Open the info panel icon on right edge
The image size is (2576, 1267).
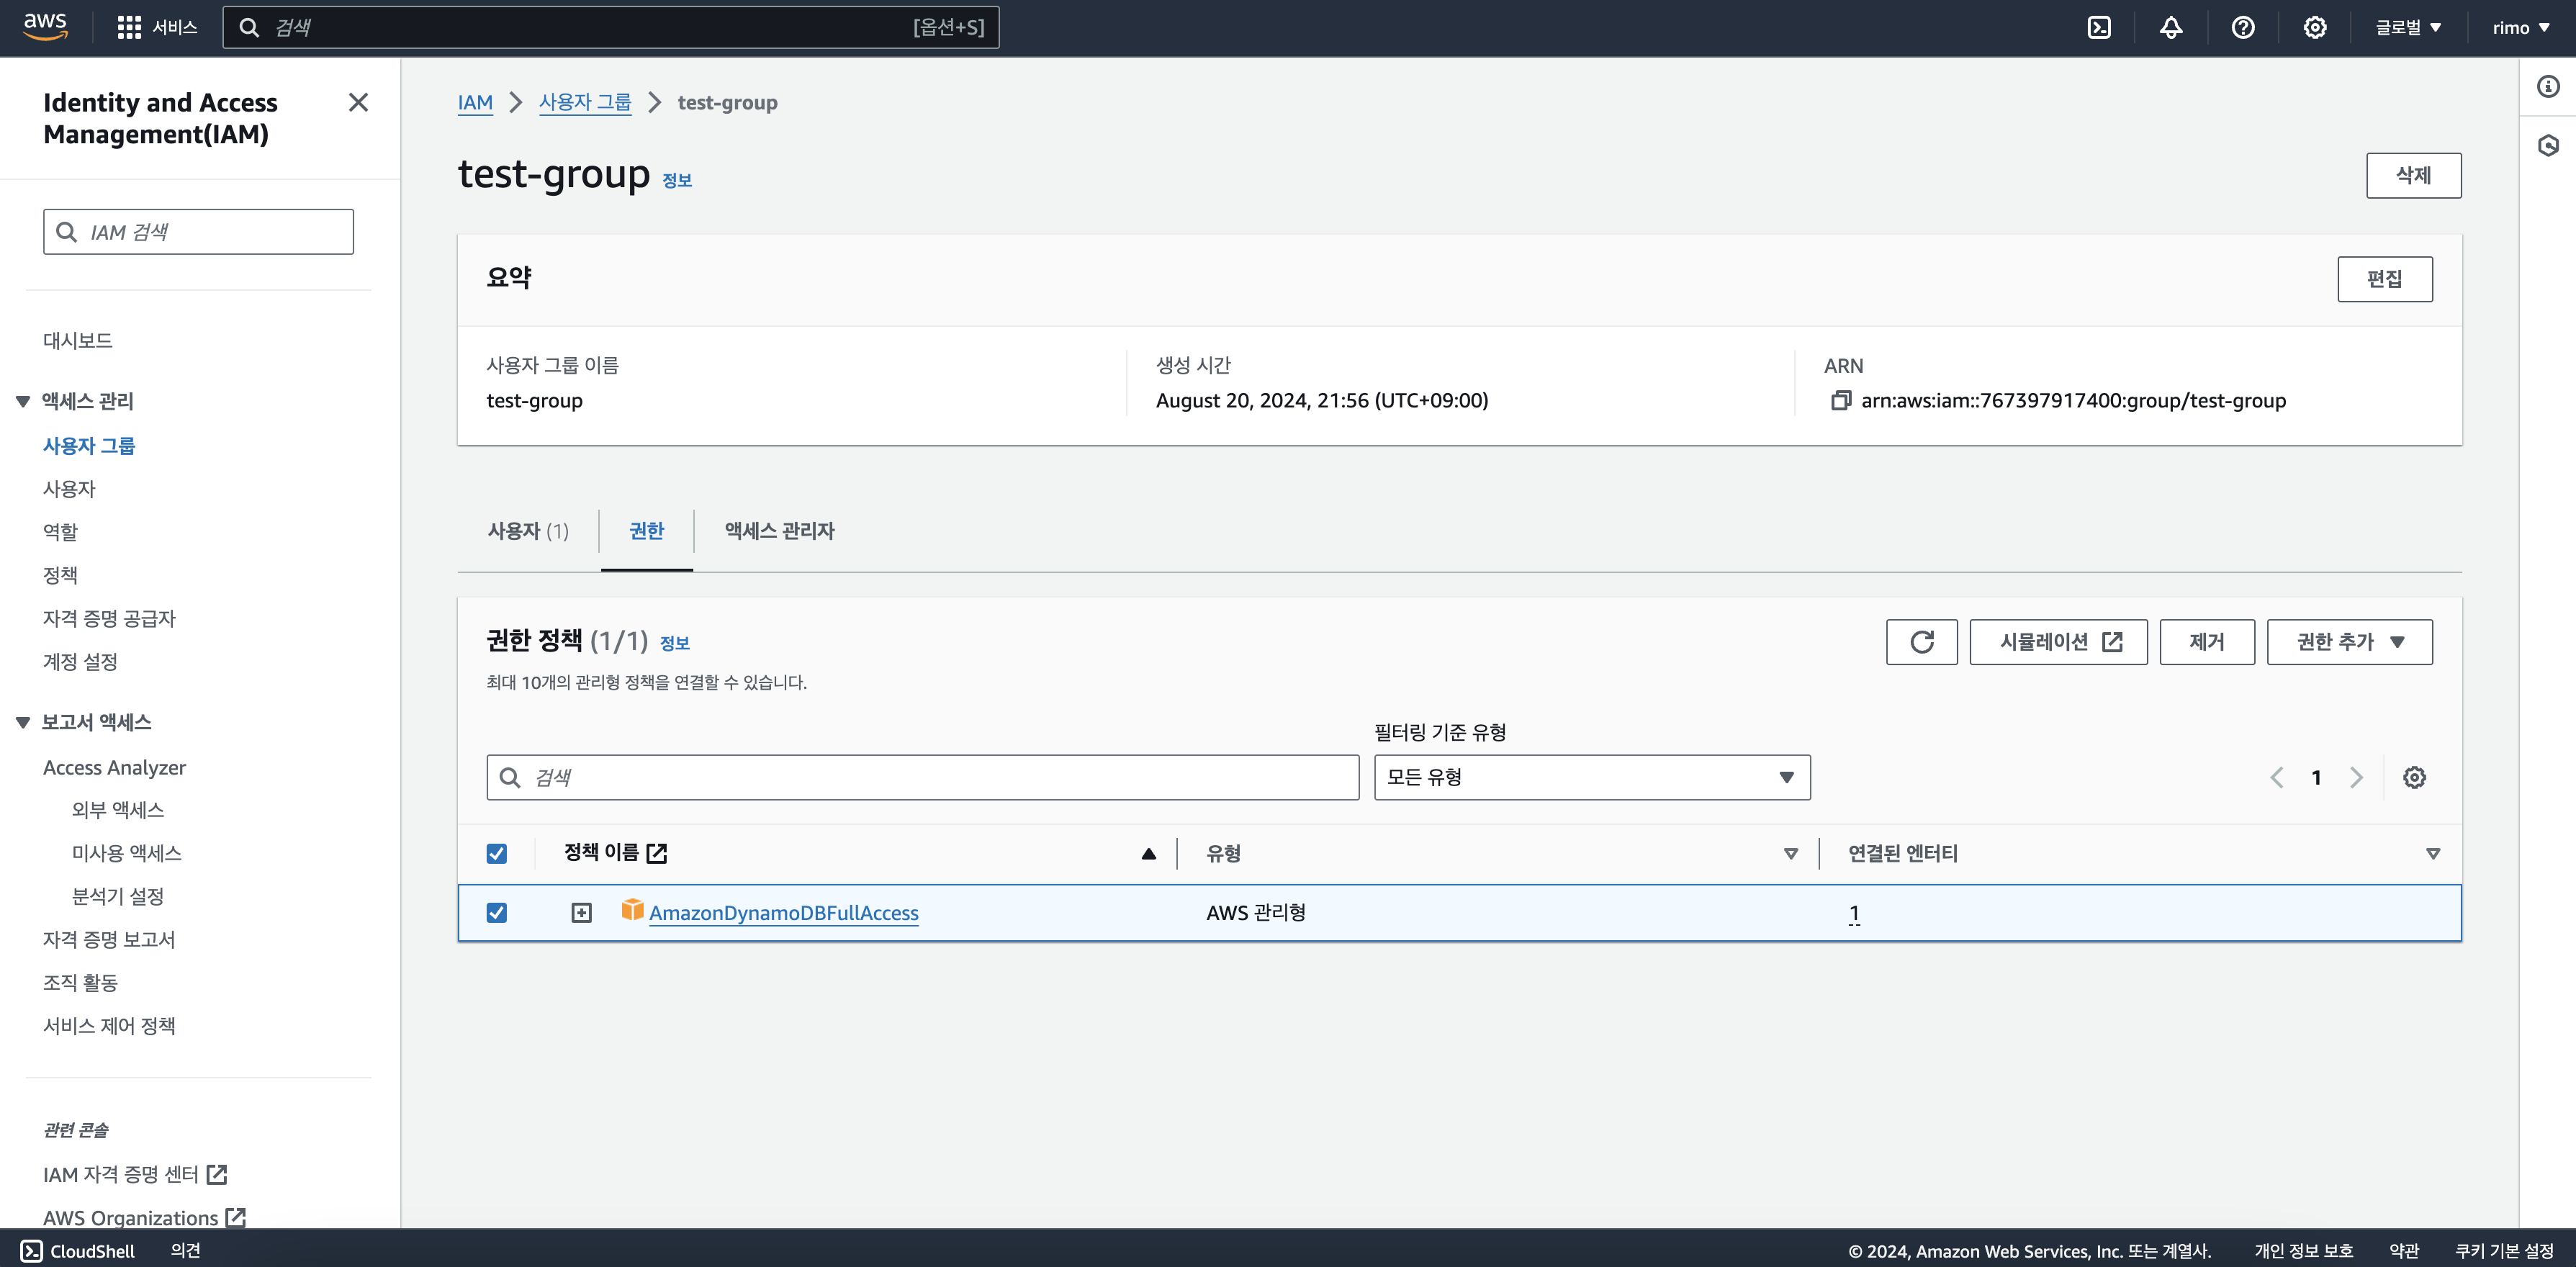(2548, 87)
